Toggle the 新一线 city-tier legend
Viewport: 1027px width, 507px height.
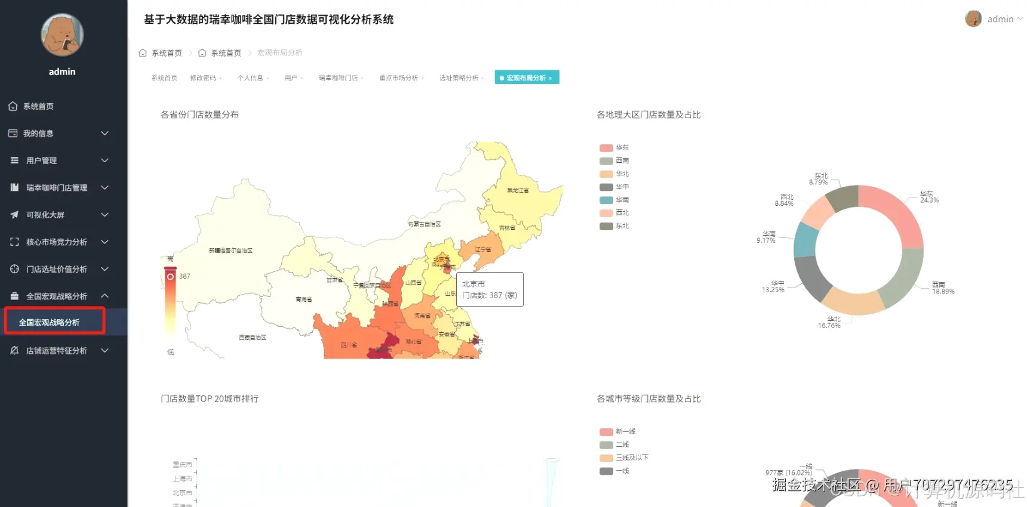click(x=617, y=432)
